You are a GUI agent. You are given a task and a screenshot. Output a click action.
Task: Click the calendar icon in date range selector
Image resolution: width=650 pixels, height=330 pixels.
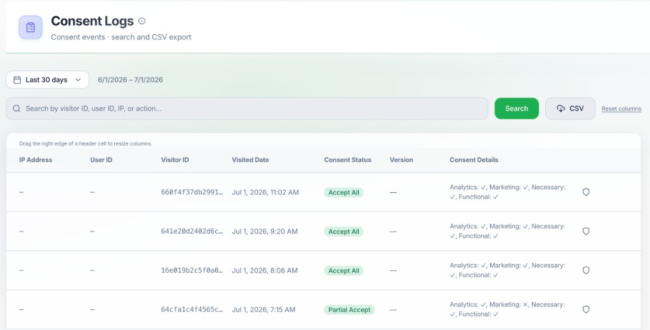17,80
